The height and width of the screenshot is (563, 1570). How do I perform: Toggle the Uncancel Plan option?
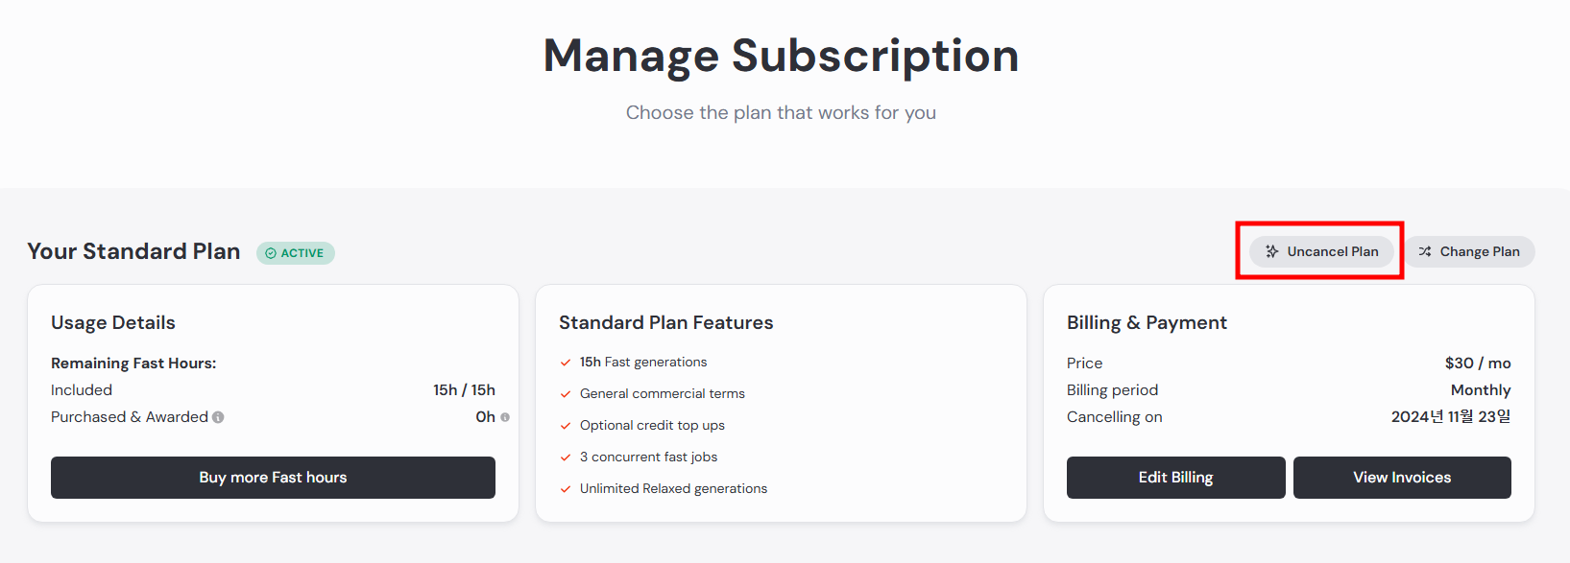1321,251
